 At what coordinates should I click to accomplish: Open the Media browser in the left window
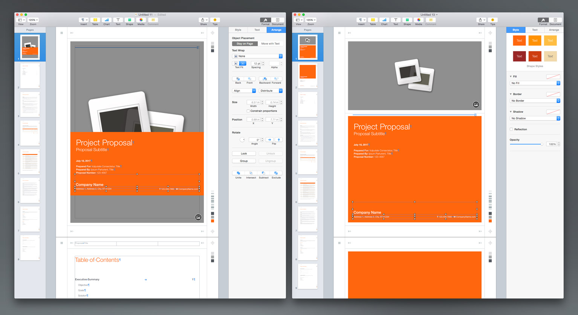pos(141,20)
